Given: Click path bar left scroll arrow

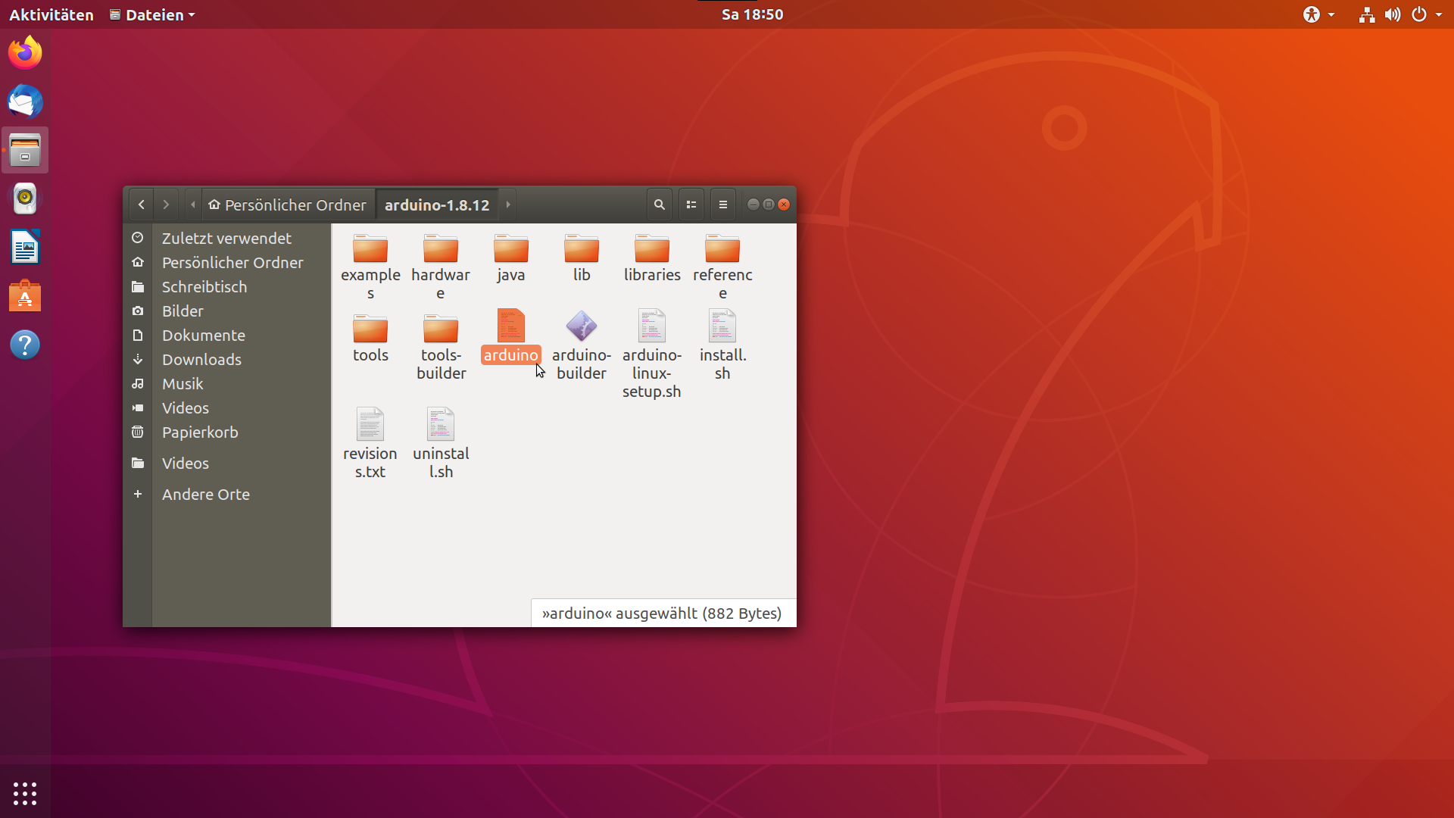Looking at the screenshot, I should click(x=193, y=204).
